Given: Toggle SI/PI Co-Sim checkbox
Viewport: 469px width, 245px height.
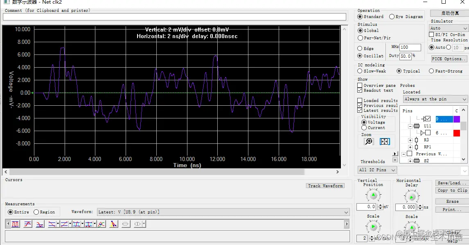Looking at the screenshot, I should (x=431, y=34).
